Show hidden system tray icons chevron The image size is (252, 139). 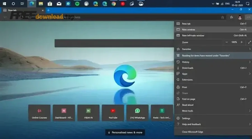213,4
